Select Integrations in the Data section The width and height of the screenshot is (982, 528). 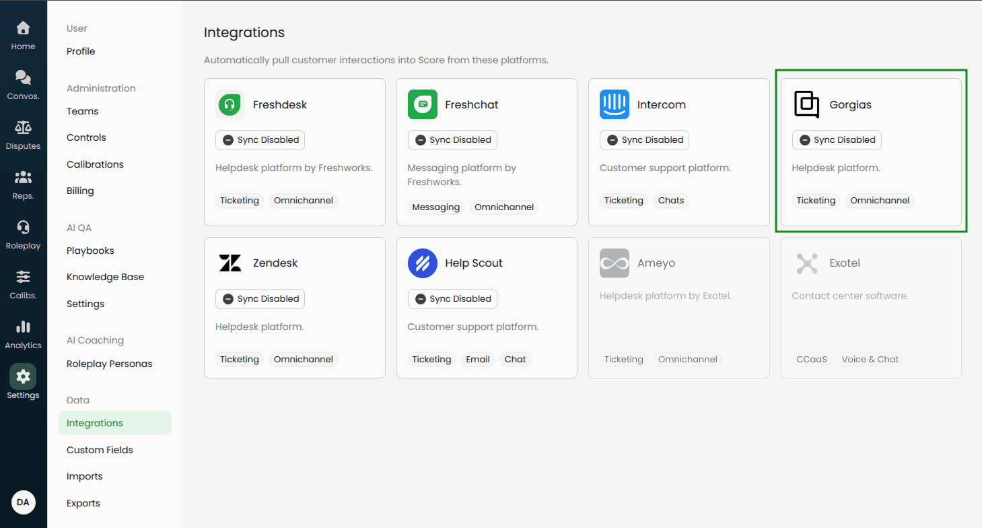115,423
